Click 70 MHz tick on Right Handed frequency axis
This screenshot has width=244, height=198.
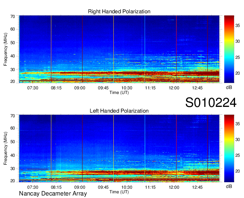click(x=13, y=16)
